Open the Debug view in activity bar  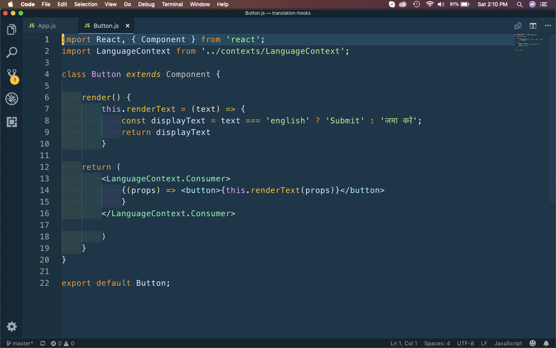pyautogui.click(x=12, y=99)
